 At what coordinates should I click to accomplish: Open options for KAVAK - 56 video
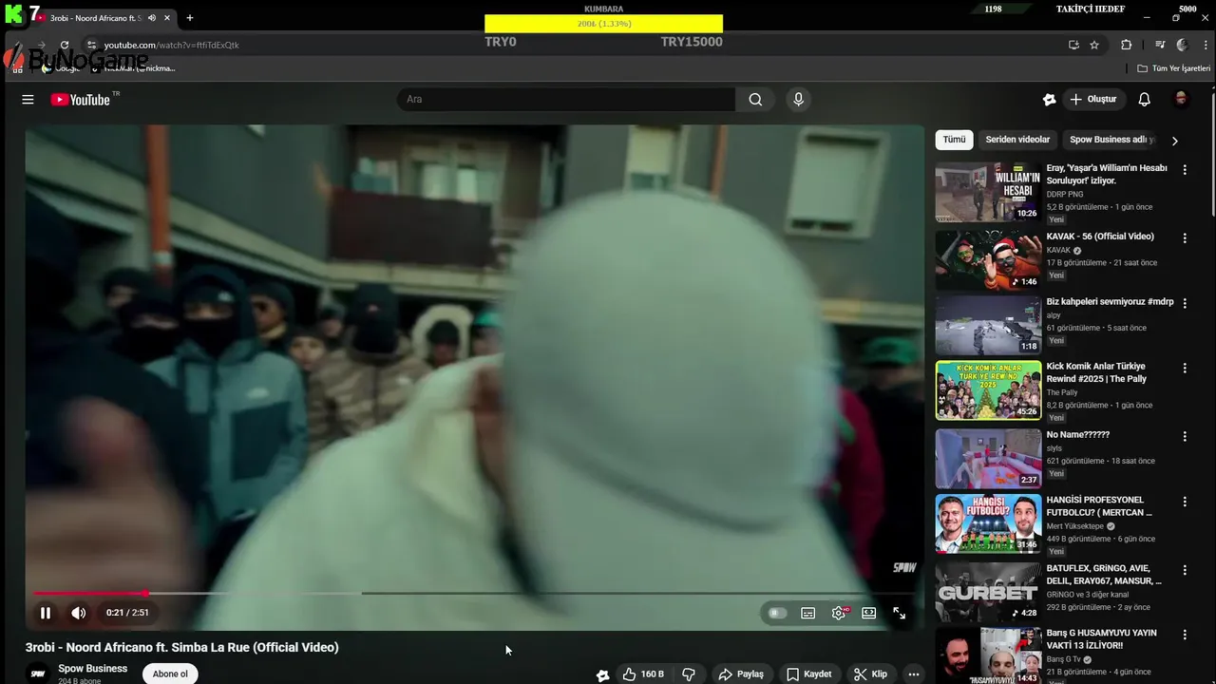1185,238
